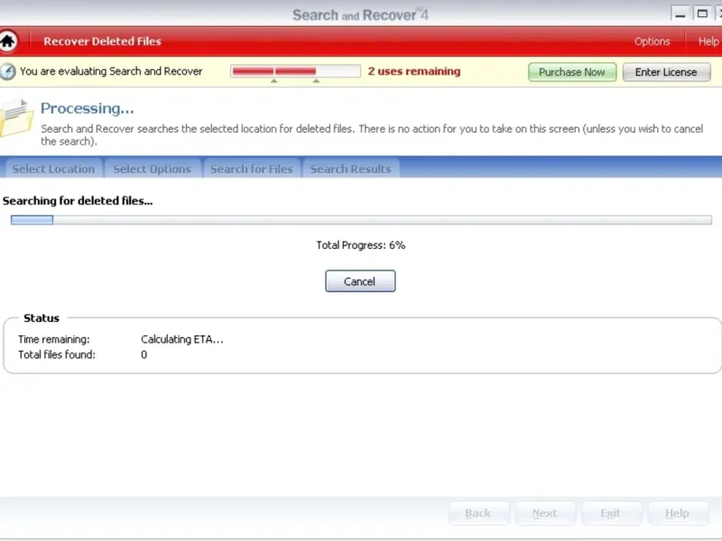Click the Home icon in red header
Screen dimensions: 722x541
[x=8, y=41]
